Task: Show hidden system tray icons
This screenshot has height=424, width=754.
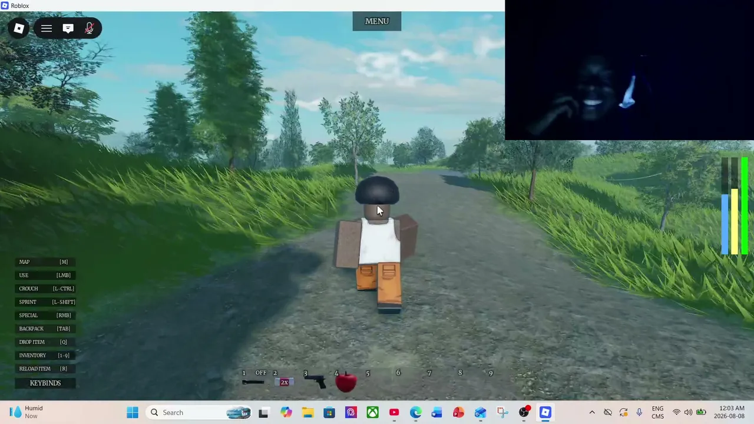Action: [x=592, y=412]
